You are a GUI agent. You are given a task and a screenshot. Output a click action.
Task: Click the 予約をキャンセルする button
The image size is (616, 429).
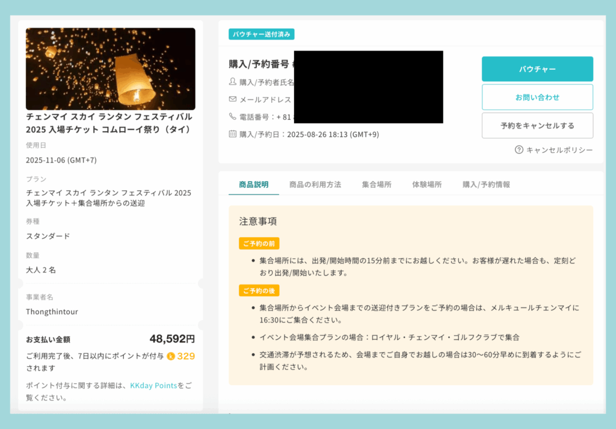tap(537, 126)
